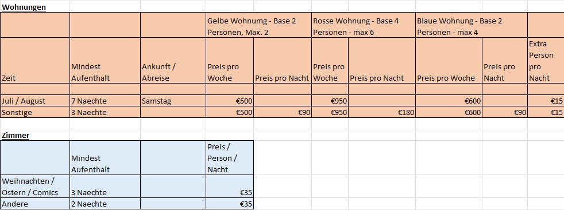Select the €35 cell in Andere row
The height and width of the screenshot is (210, 564).
tap(230, 204)
